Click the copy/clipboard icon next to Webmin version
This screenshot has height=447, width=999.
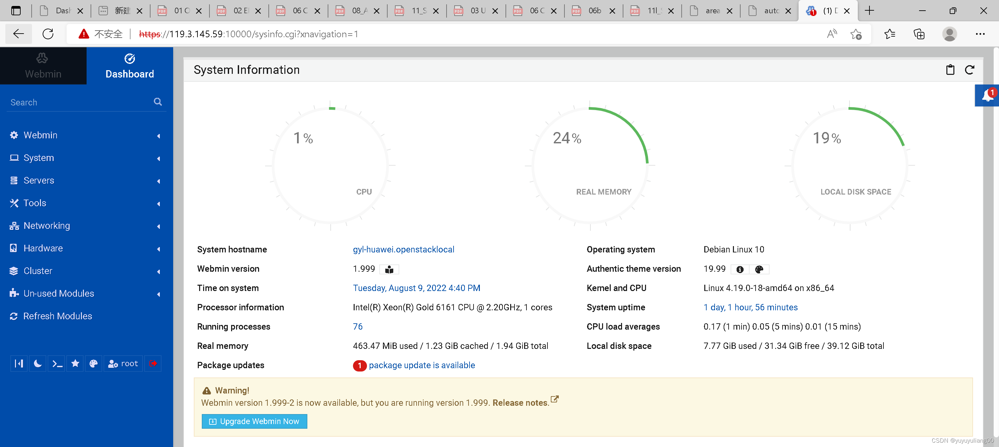point(389,269)
